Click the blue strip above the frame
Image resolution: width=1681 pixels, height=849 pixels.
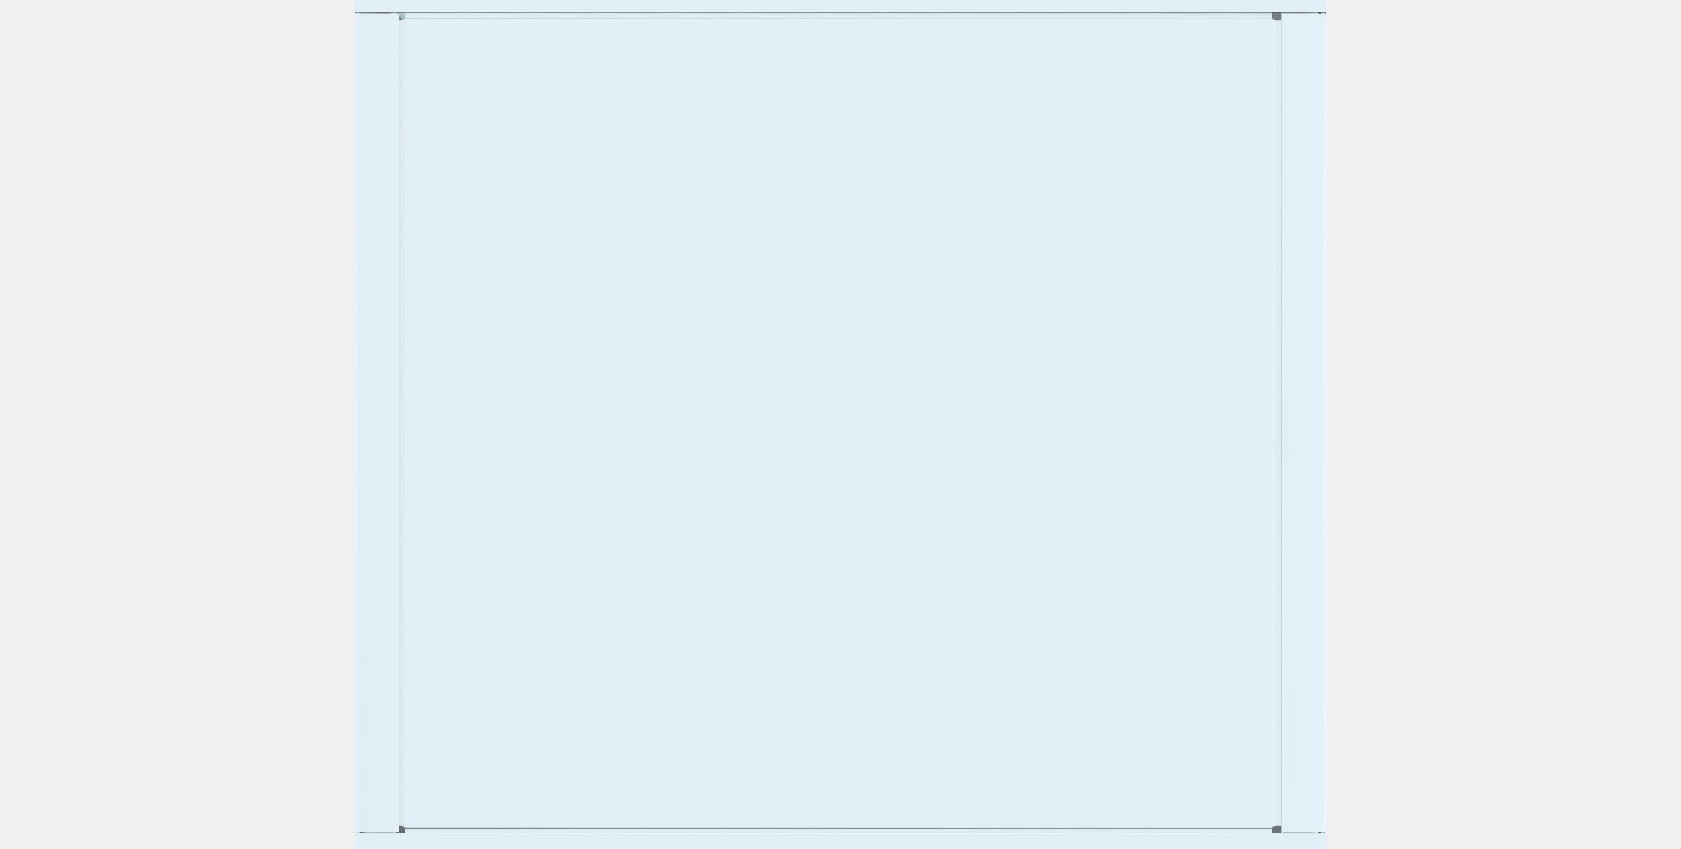[840, 6]
